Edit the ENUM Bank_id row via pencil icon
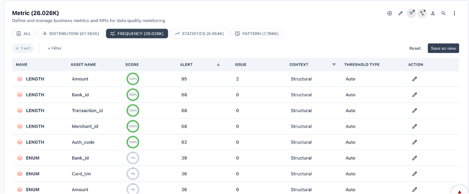The width and height of the screenshot is (469, 194). [x=414, y=158]
